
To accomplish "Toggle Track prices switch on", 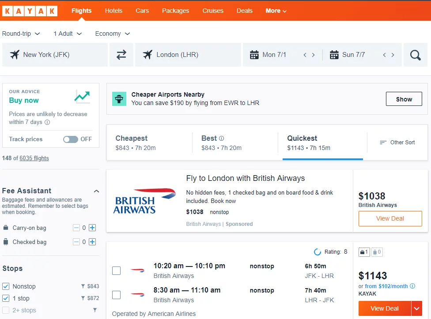I will click(x=71, y=139).
